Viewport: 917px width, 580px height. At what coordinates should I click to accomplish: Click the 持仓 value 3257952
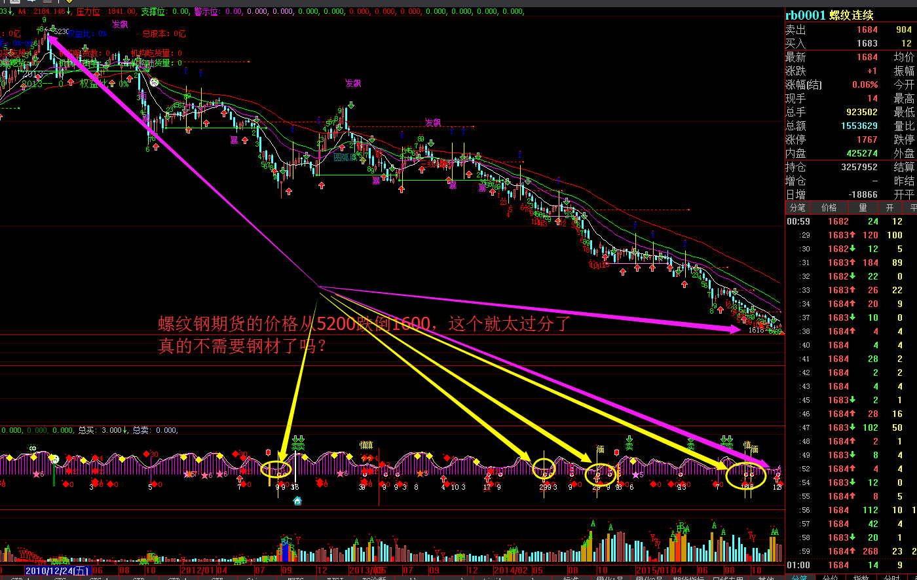pos(859,167)
